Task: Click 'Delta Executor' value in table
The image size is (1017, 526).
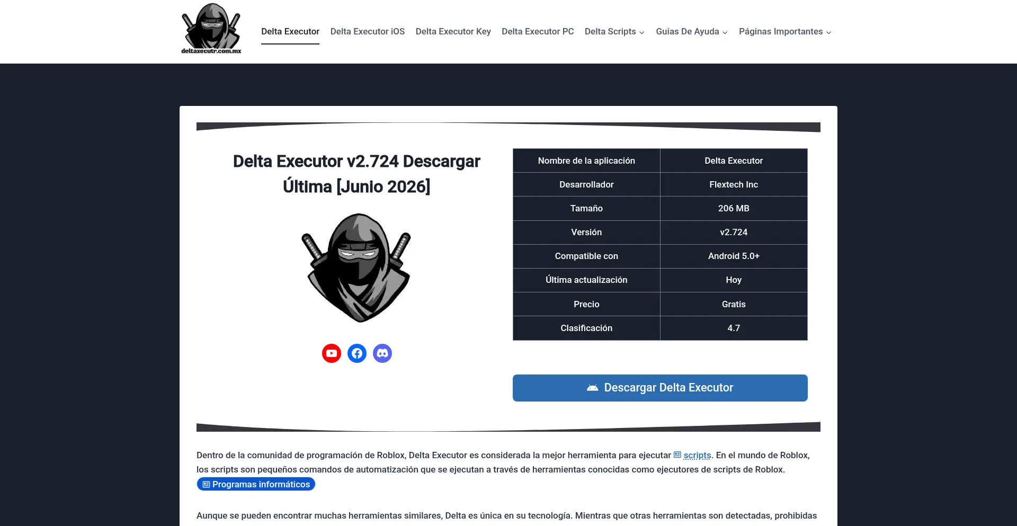Action: click(x=734, y=161)
